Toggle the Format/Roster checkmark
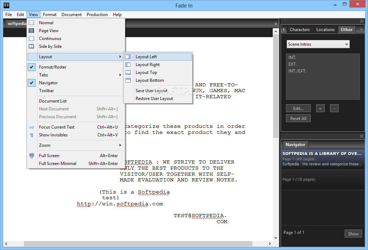 click(32, 67)
